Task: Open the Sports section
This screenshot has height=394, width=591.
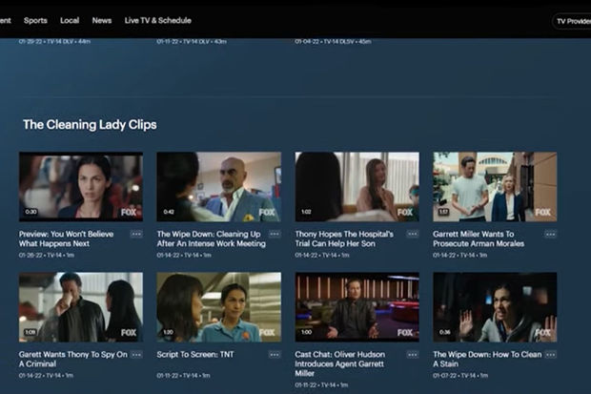Action: coord(35,20)
